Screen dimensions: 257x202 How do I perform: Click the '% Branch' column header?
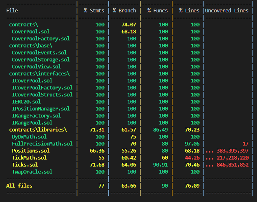124,10
